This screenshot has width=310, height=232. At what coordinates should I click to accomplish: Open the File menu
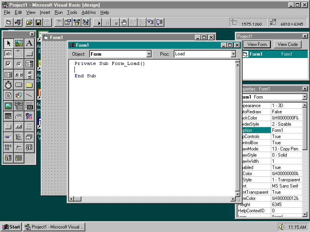[7, 12]
